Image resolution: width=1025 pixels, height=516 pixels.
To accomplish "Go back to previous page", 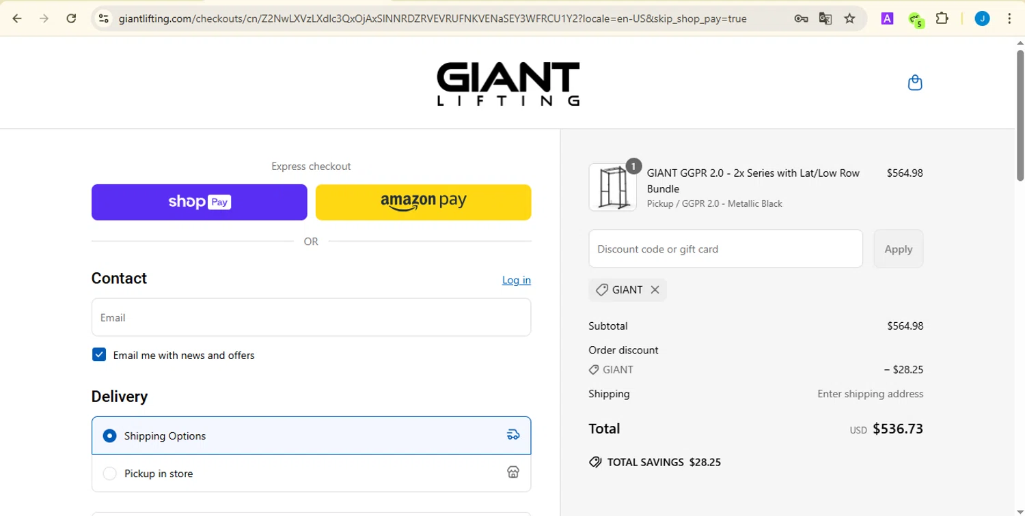I will pos(17,18).
